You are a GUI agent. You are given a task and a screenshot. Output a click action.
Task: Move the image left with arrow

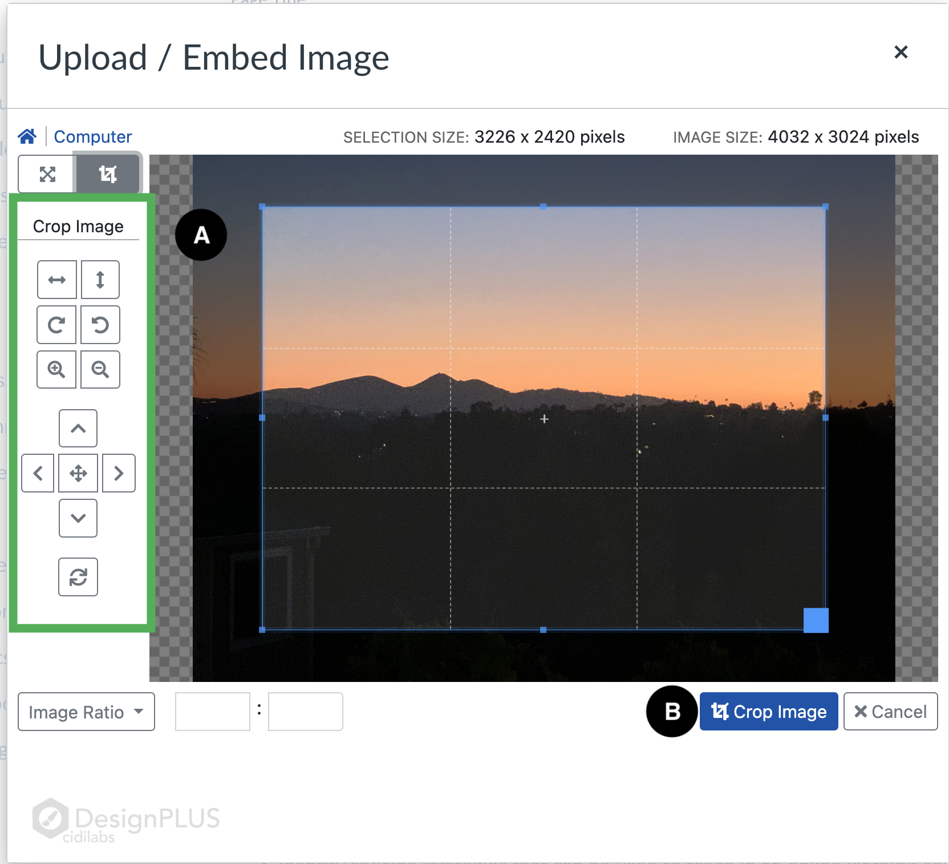[38, 473]
